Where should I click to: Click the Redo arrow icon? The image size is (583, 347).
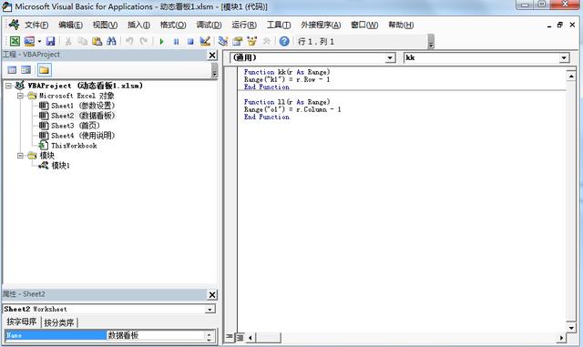[144, 41]
